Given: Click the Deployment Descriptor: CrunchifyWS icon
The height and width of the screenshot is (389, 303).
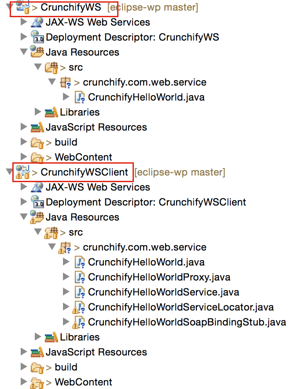Looking at the screenshot, I should tap(37, 37).
